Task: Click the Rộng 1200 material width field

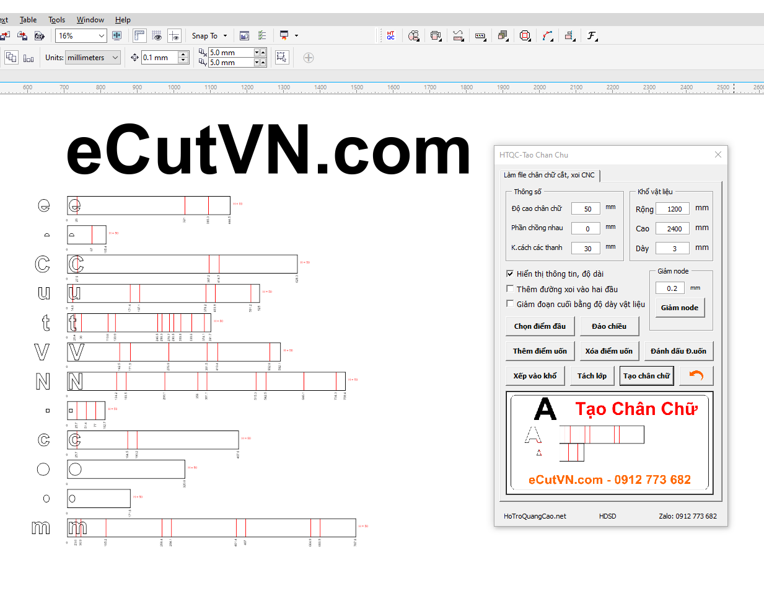Action: pos(673,209)
